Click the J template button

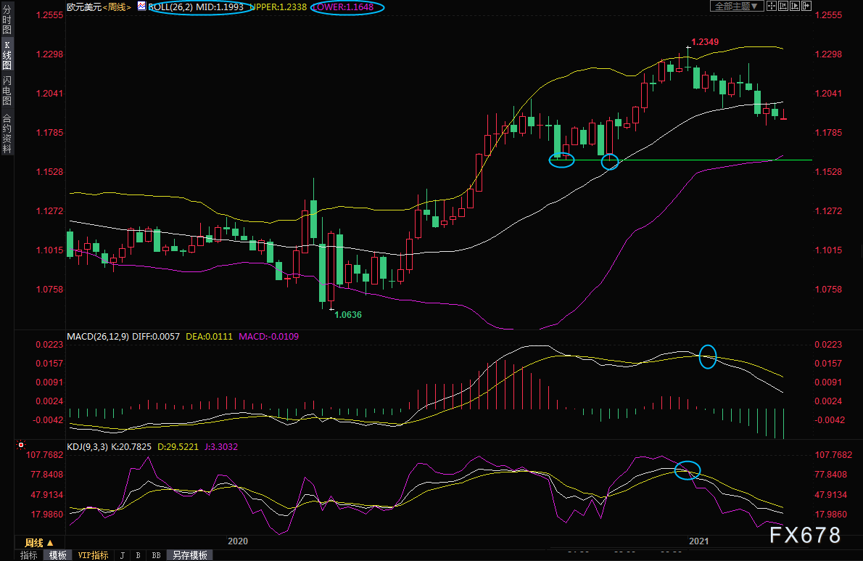[122, 555]
